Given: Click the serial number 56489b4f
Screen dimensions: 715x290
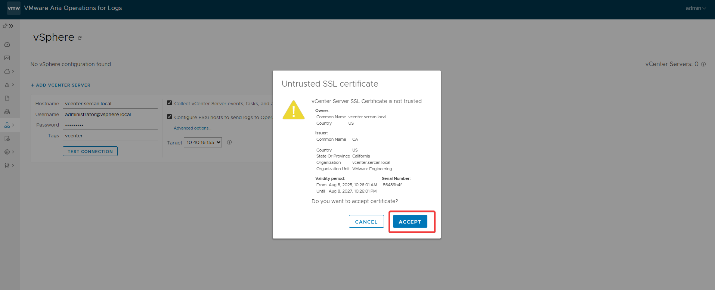Looking at the screenshot, I should pyautogui.click(x=392, y=185).
